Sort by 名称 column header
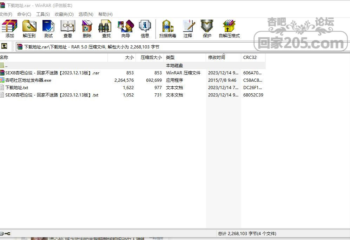 tap(54, 58)
